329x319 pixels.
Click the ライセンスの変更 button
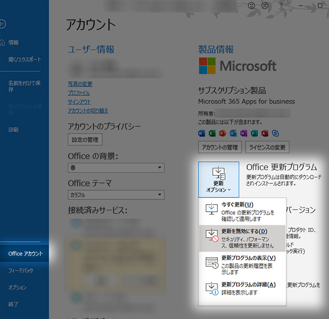[267, 147]
